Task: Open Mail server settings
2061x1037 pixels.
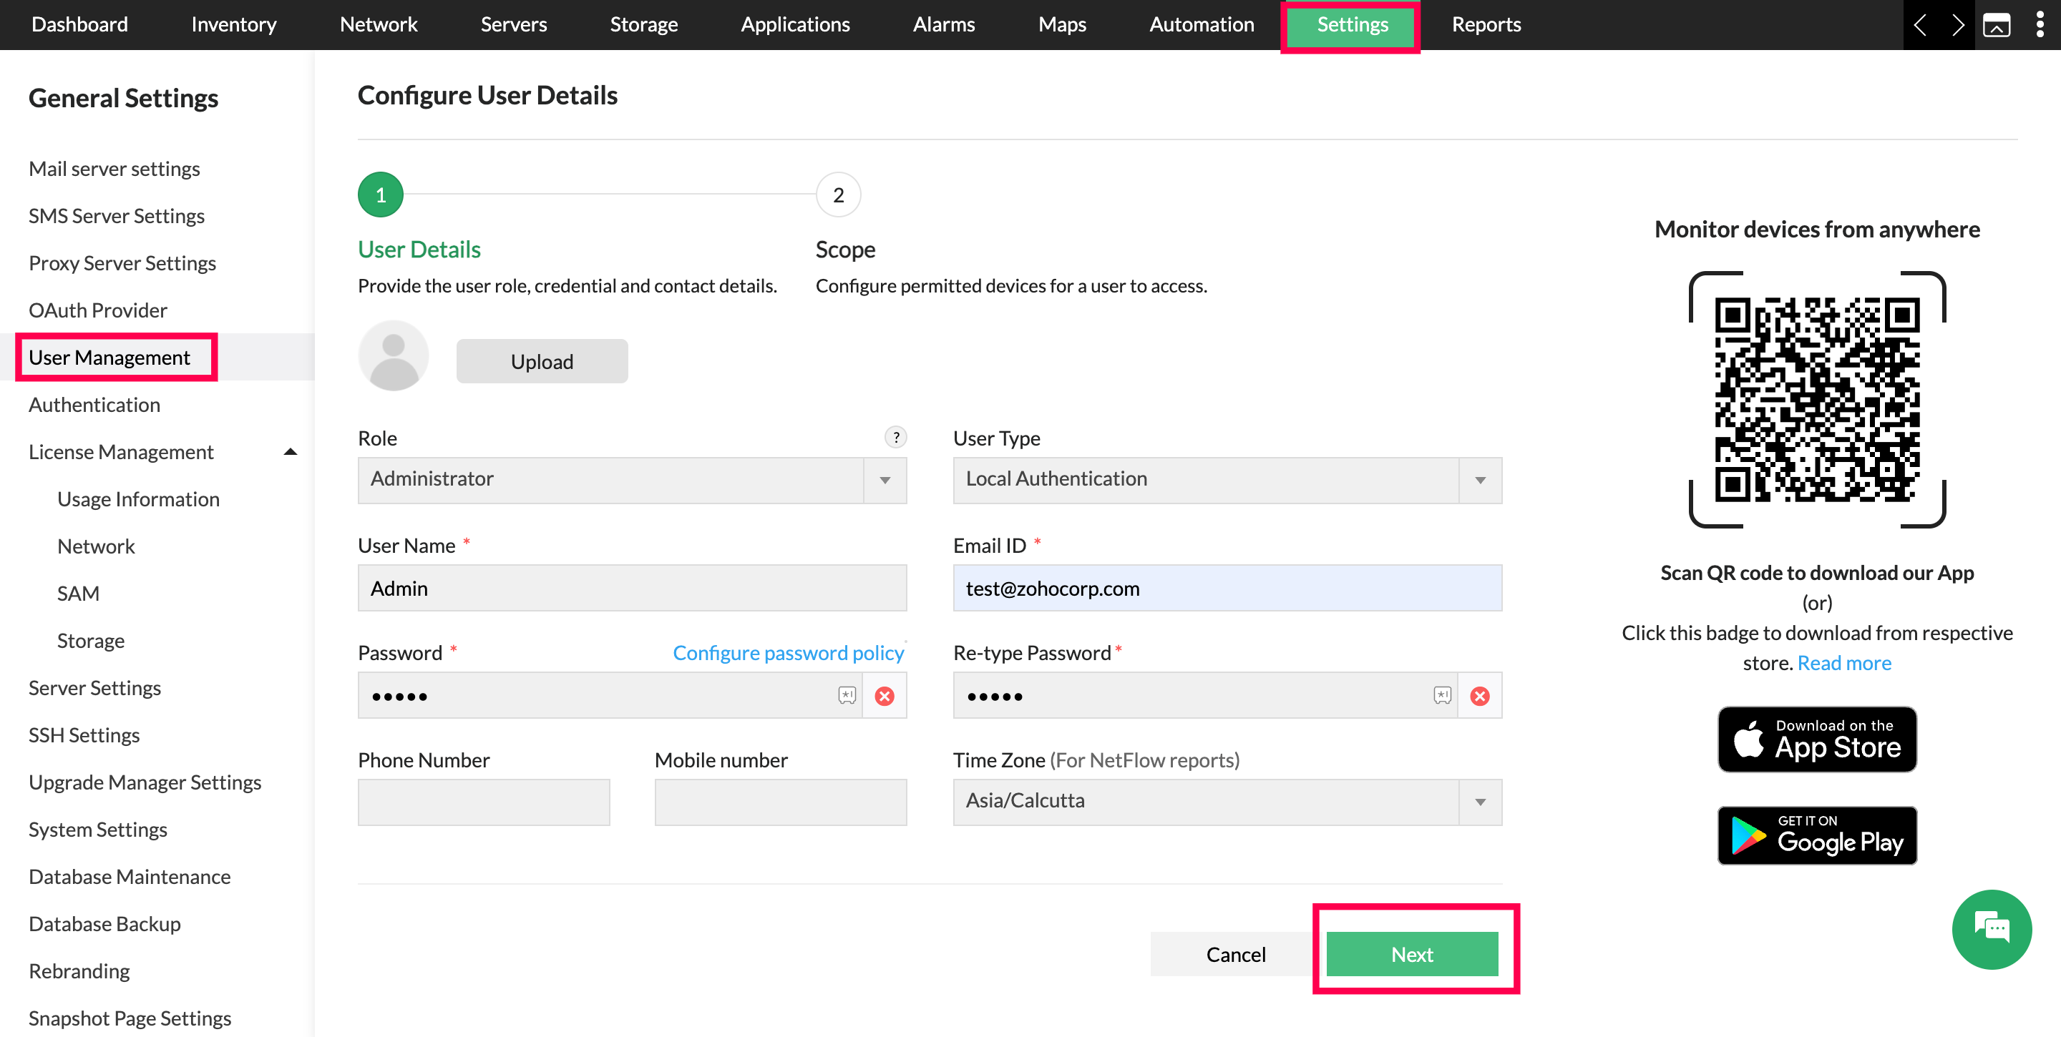Action: (114, 169)
